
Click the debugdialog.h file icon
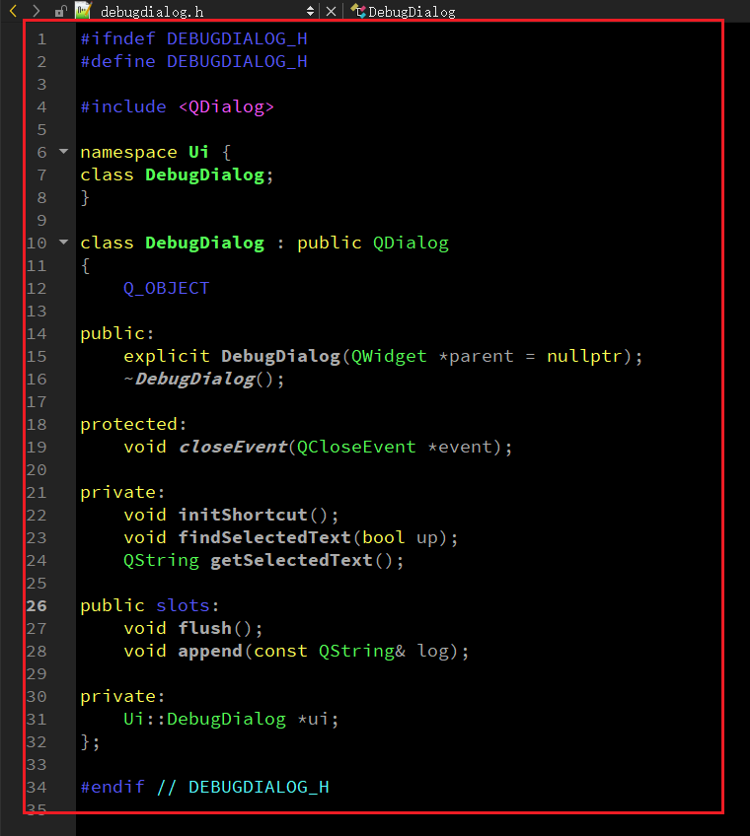coord(83,11)
